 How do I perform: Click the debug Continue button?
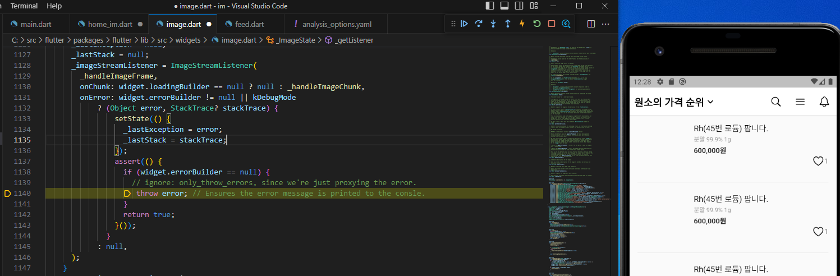[x=464, y=24]
